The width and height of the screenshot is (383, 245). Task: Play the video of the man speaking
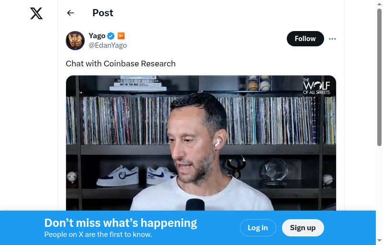[201, 143]
